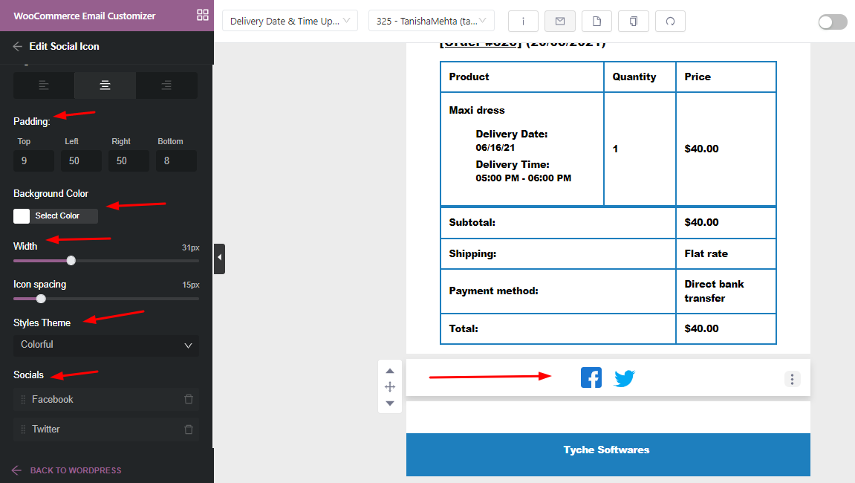Screen dimensions: 855x483
Task: Click the Payment method: label
Action: pos(493,291)
